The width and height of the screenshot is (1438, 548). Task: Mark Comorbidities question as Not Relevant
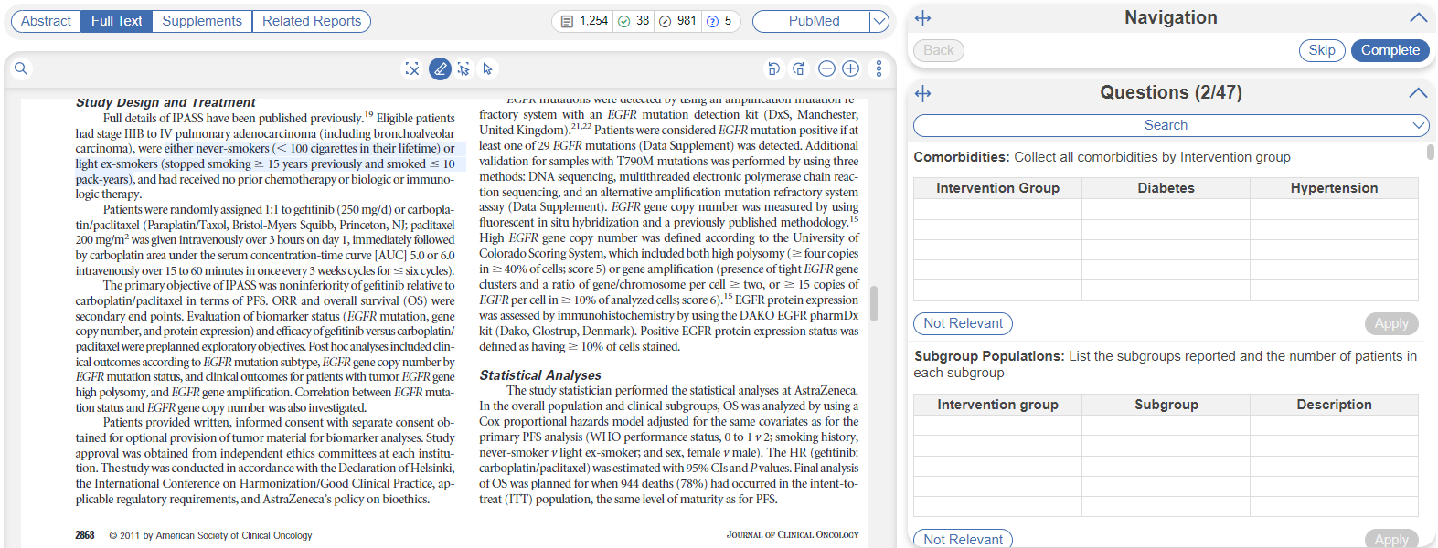963,323
